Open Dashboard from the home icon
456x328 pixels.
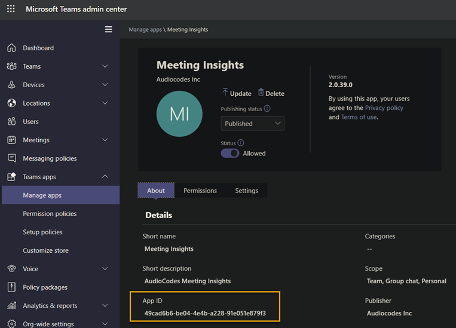(11, 48)
